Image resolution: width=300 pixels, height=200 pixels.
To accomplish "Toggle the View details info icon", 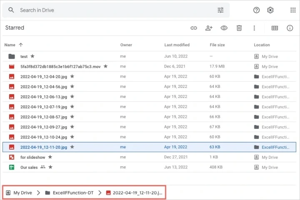I will (x=290, y=28).
